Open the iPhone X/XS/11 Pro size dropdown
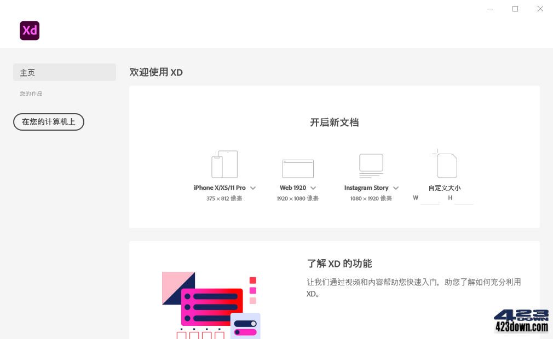Image resolution: width=553 pixels, height=339 pixels. [254, 188]
